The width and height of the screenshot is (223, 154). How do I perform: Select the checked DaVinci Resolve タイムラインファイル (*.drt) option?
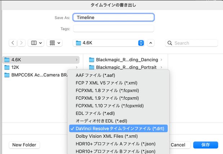[x=118, y=128]
